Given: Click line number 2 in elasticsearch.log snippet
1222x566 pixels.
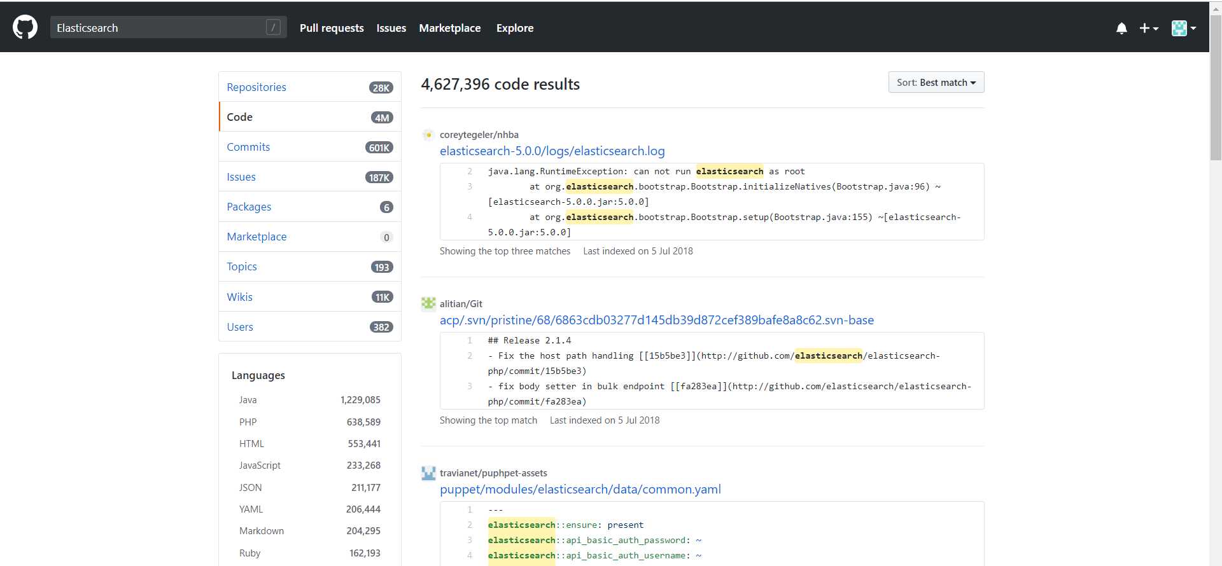Looking at the screenshot, I should 470,171.
